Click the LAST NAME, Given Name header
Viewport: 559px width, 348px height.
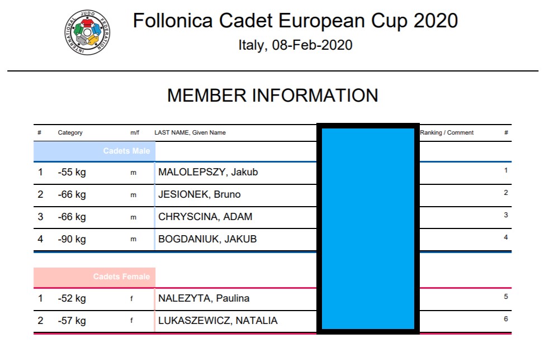tap(190, 132)
